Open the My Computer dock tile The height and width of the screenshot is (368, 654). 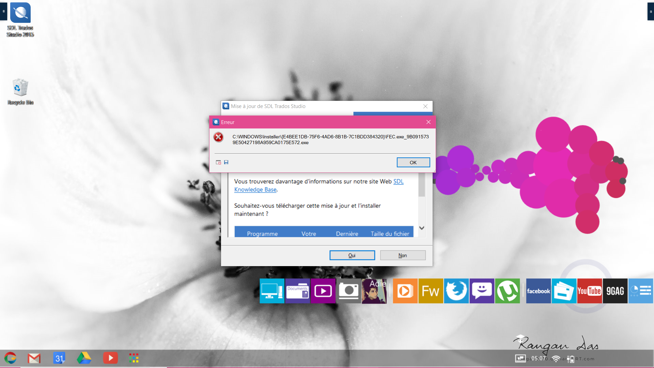coord(272,291)
